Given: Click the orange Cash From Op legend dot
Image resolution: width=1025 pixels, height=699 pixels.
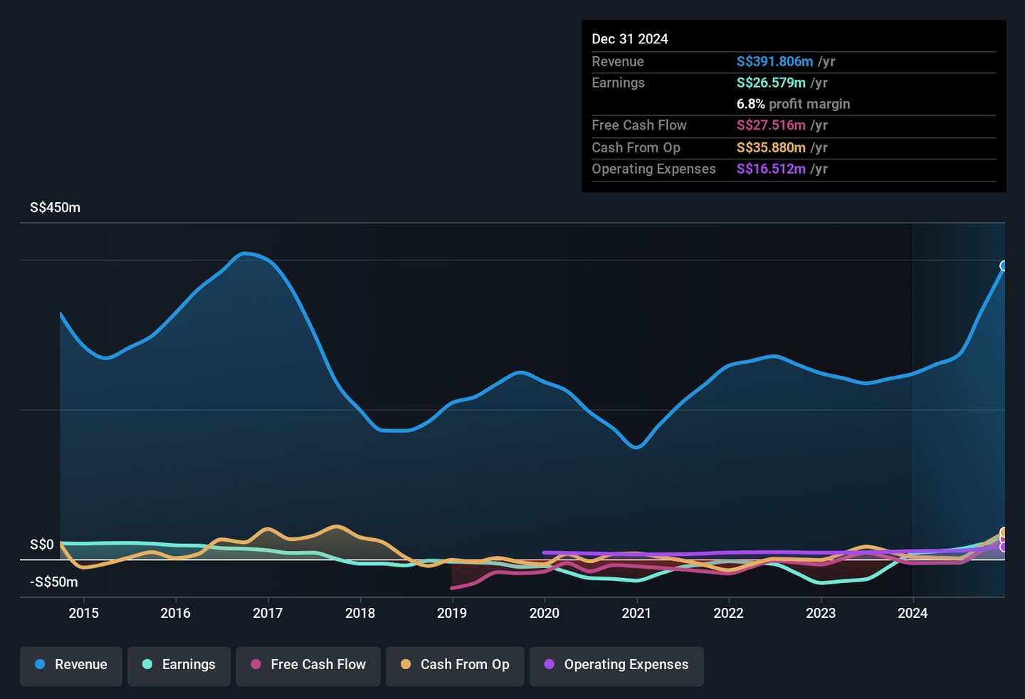Looking at the screenshot, I should pyautogui.click(x=406, y=664).
